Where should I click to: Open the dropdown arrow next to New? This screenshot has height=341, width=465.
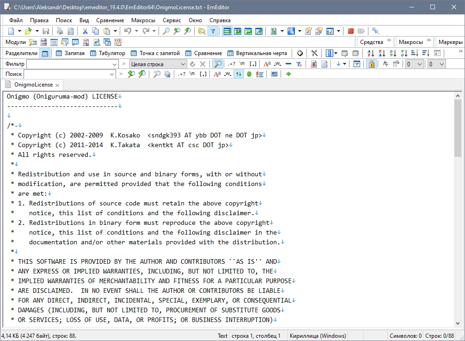point(19,31)
